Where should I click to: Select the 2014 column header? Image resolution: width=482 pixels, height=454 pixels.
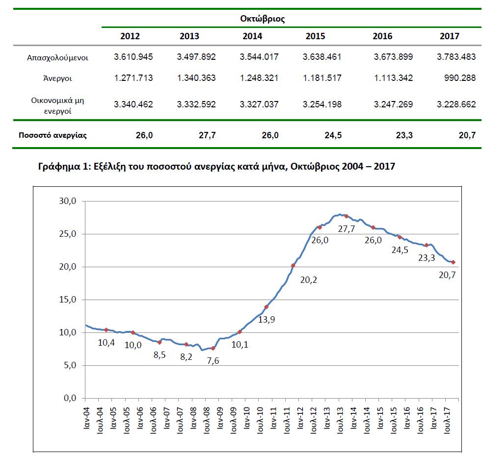click(252, 36)
